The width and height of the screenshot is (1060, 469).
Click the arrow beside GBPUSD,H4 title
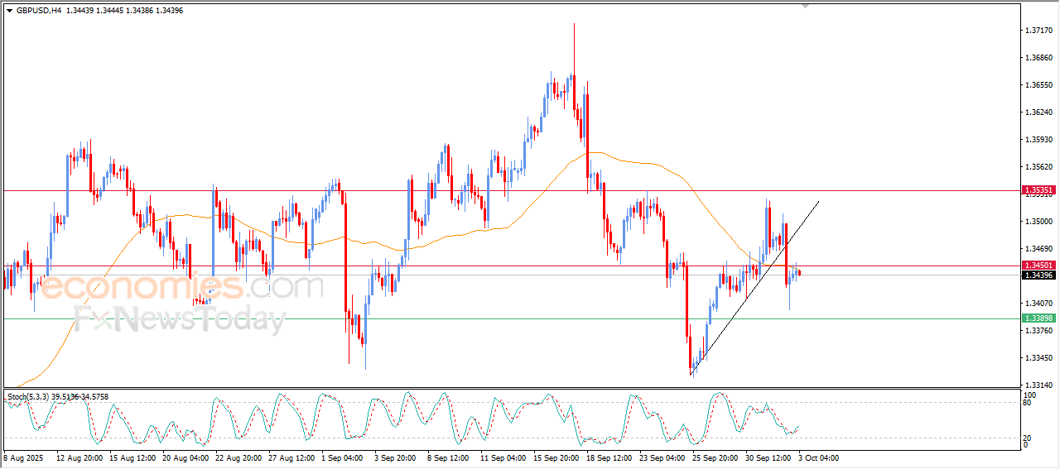[x=9, y=11]
